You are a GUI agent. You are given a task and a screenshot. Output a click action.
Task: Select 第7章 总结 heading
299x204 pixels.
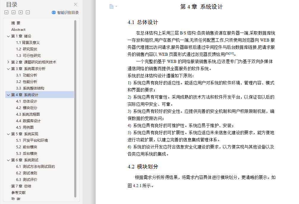tap(21, 186)
